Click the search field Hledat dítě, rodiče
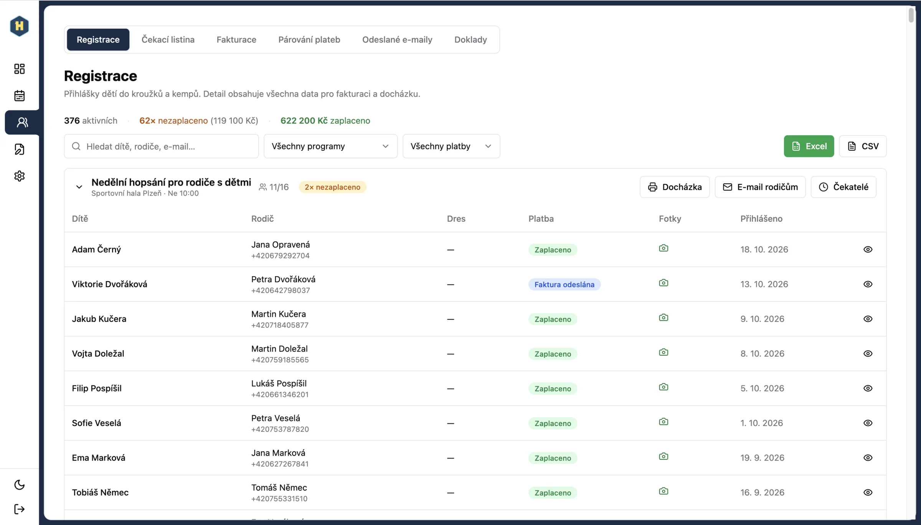Viewport: 921px width, 525px height. click(161, 146)
